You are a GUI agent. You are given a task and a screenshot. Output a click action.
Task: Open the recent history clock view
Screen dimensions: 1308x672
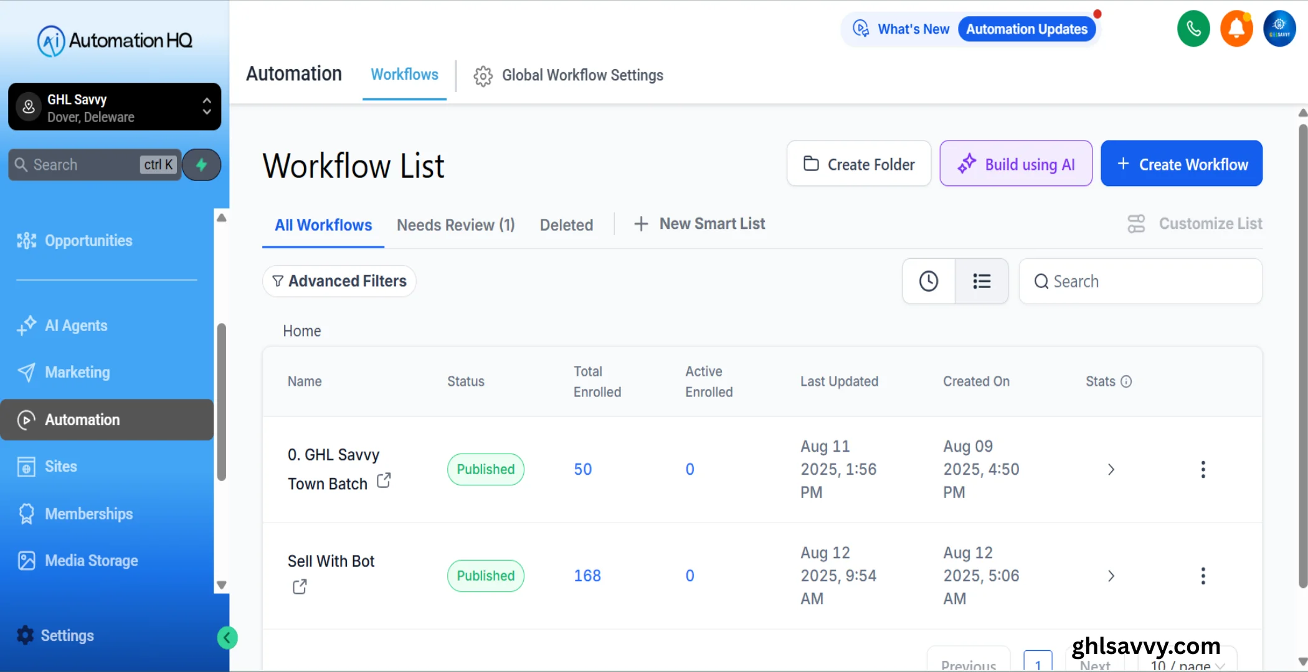928,281
